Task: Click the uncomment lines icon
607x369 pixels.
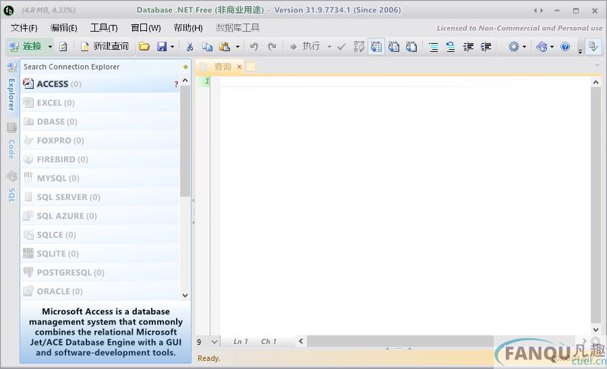Action: coord(451,46)
